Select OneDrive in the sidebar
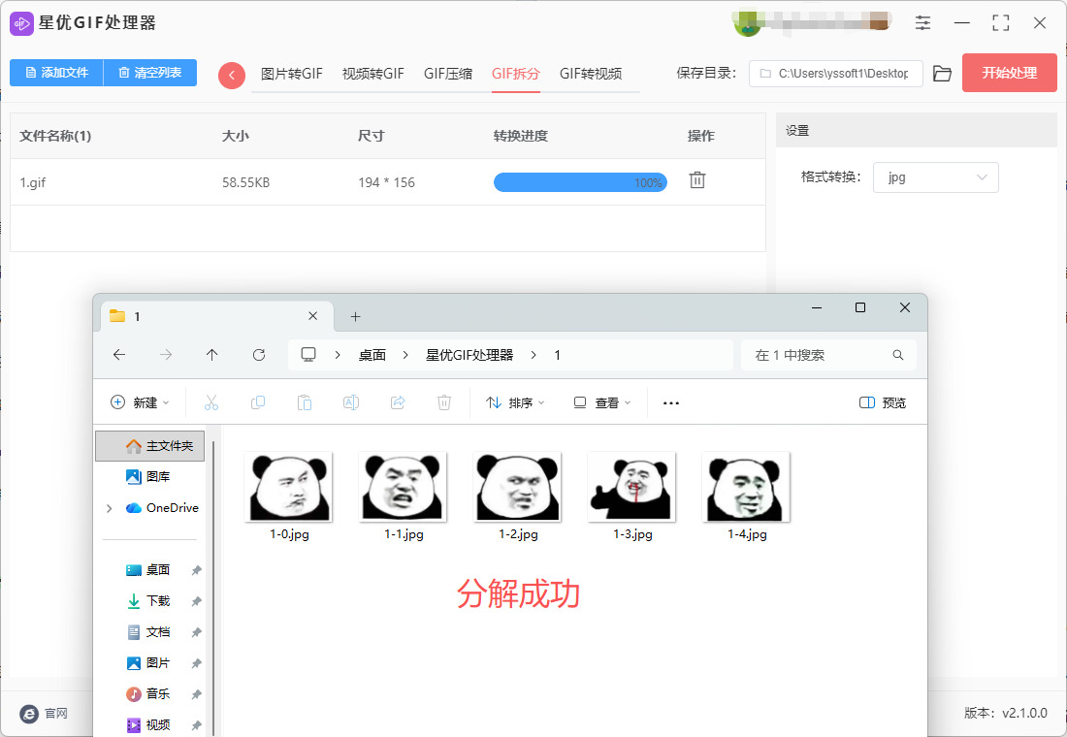 coord(163,508)
